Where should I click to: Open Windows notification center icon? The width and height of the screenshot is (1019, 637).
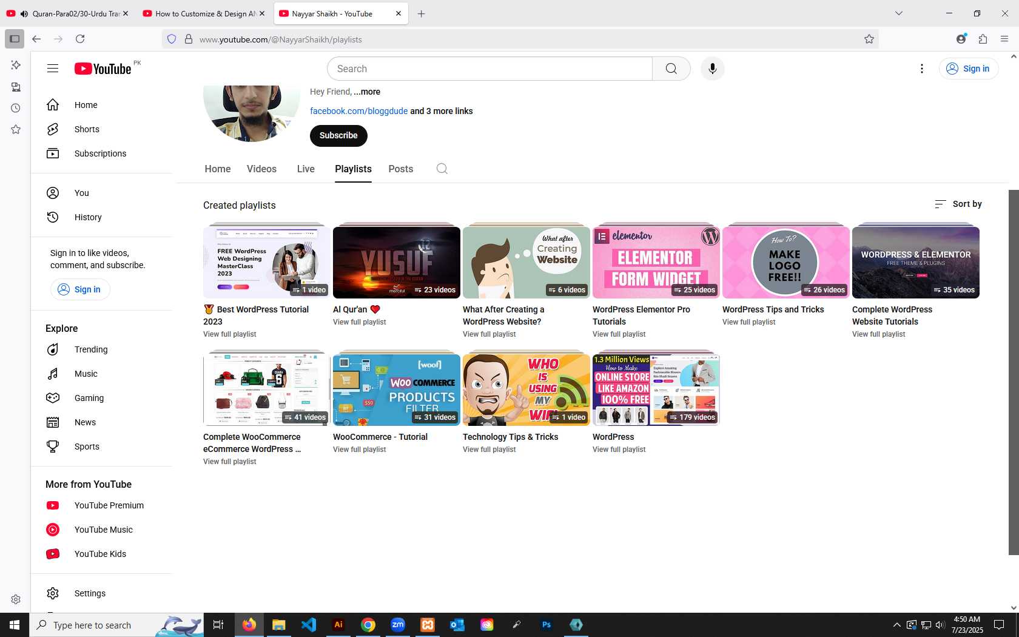[x=999, y=624]
